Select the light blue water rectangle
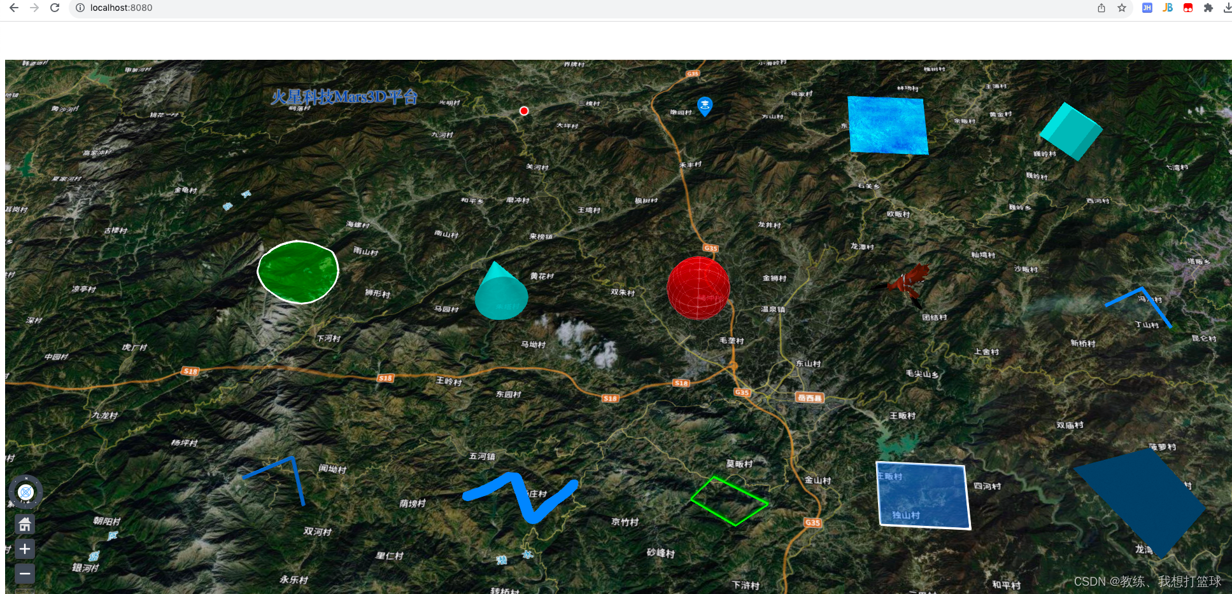 [888, 125]
